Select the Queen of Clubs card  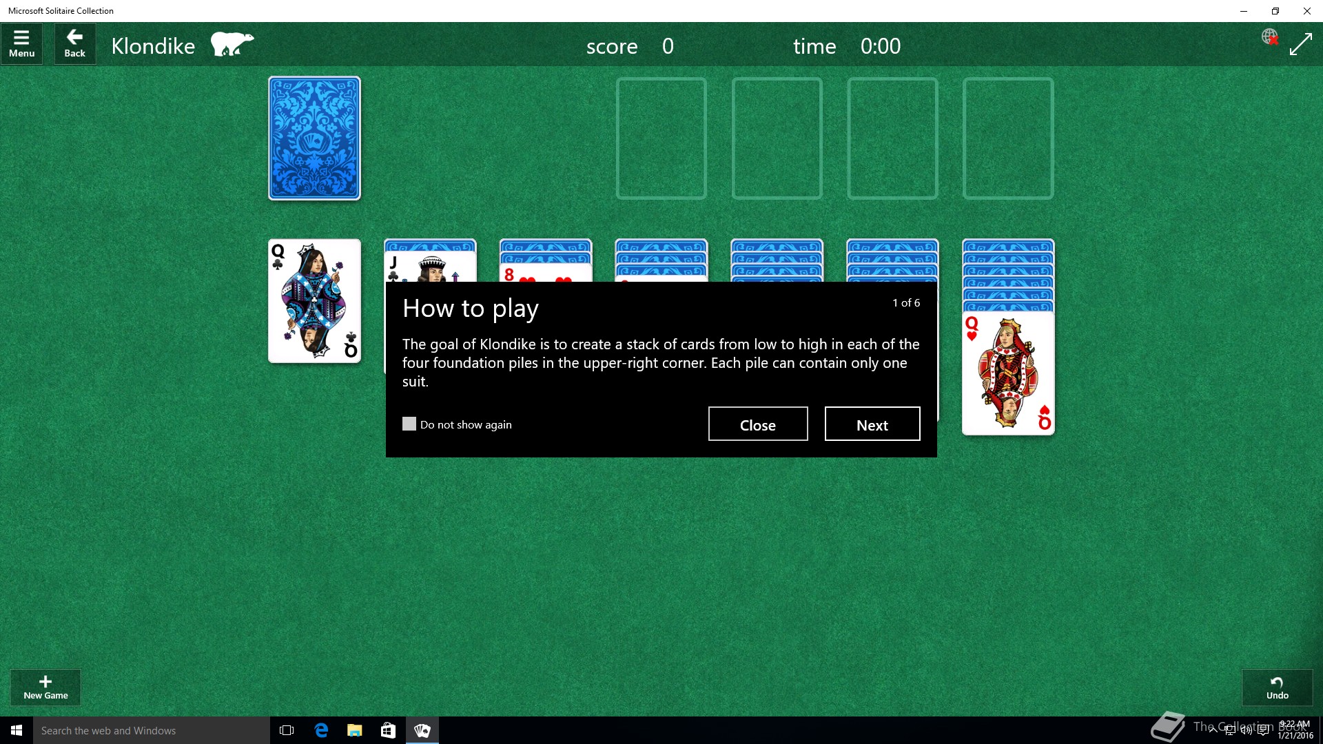[314, 301]
